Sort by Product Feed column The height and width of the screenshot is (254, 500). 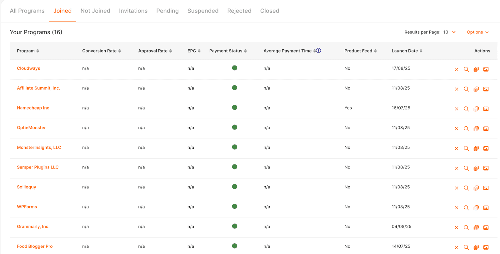click(360, 51)
